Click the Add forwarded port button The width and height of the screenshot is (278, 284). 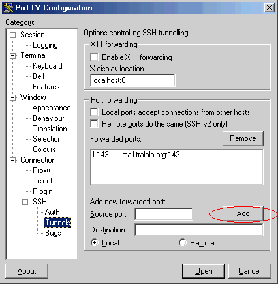(243, 213)
